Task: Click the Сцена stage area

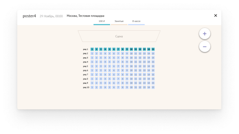Action: tap(119, 36)
